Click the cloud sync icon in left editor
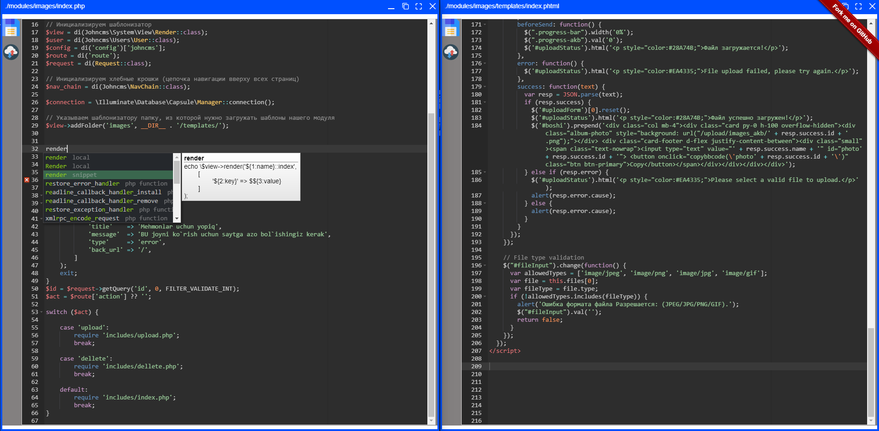 tap(11, 52)
